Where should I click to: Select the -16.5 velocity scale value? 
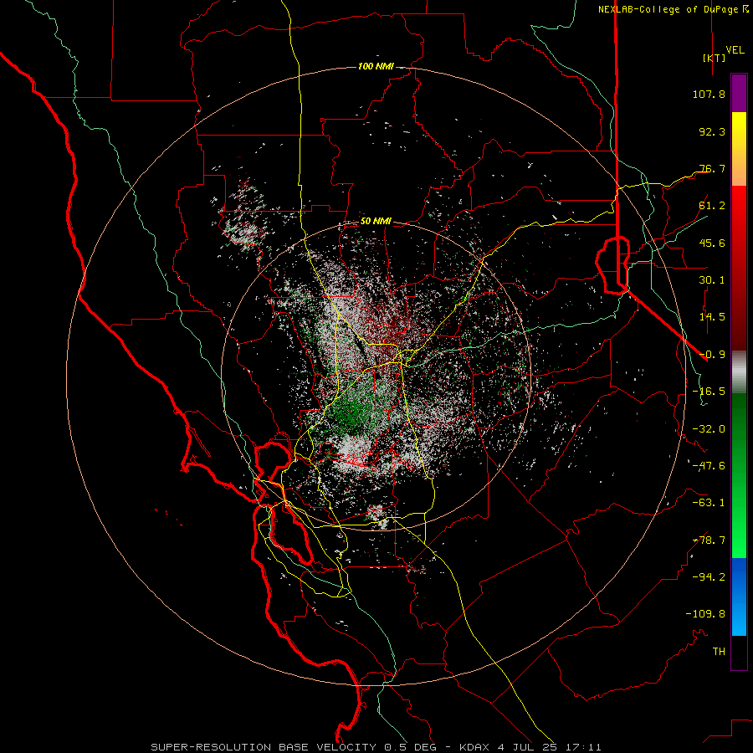(x=709, y=392)
